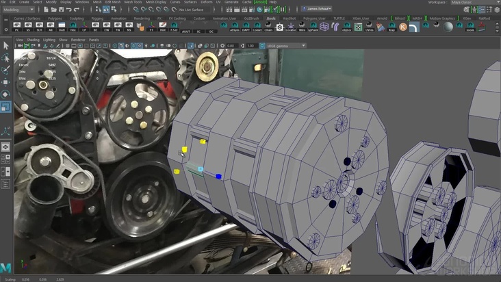Image resolution: width=501 pixels, height=282 pixels.
Task: Expand the sRGB gamma color space dropdown
Action: click(286, 46)
